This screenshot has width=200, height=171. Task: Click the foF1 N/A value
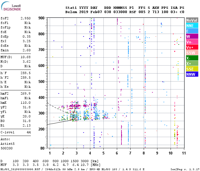pos(27,23)
